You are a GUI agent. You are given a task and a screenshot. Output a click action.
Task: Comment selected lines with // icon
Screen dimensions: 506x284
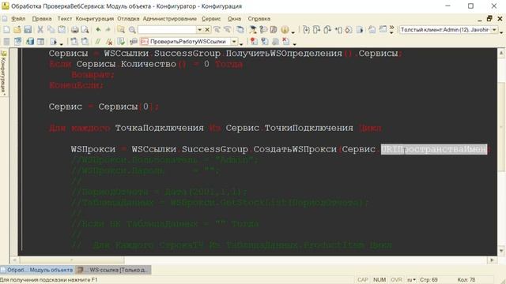pyautogui.click(x=97, y=42)
